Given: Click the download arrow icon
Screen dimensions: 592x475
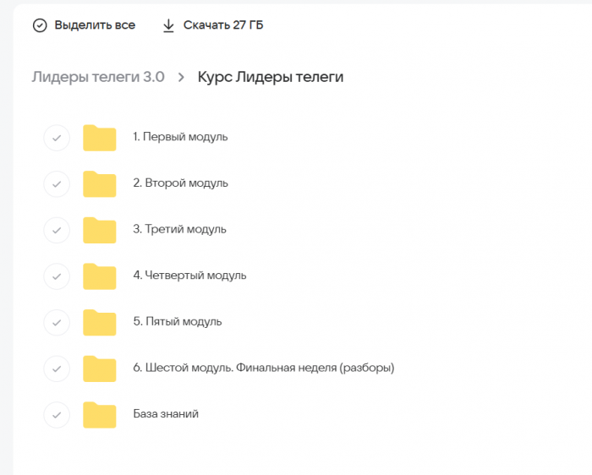Looking at the screenshot, I should tap(168, 25).
